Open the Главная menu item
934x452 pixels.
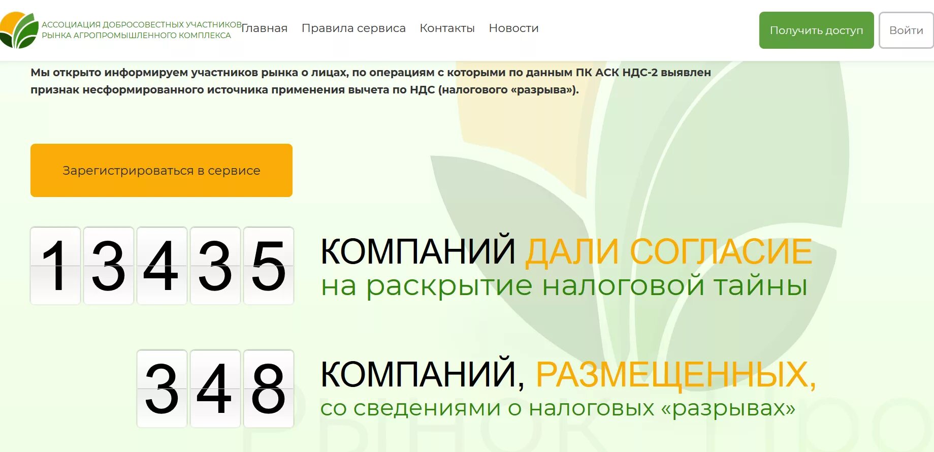click(x=265, y=28)
